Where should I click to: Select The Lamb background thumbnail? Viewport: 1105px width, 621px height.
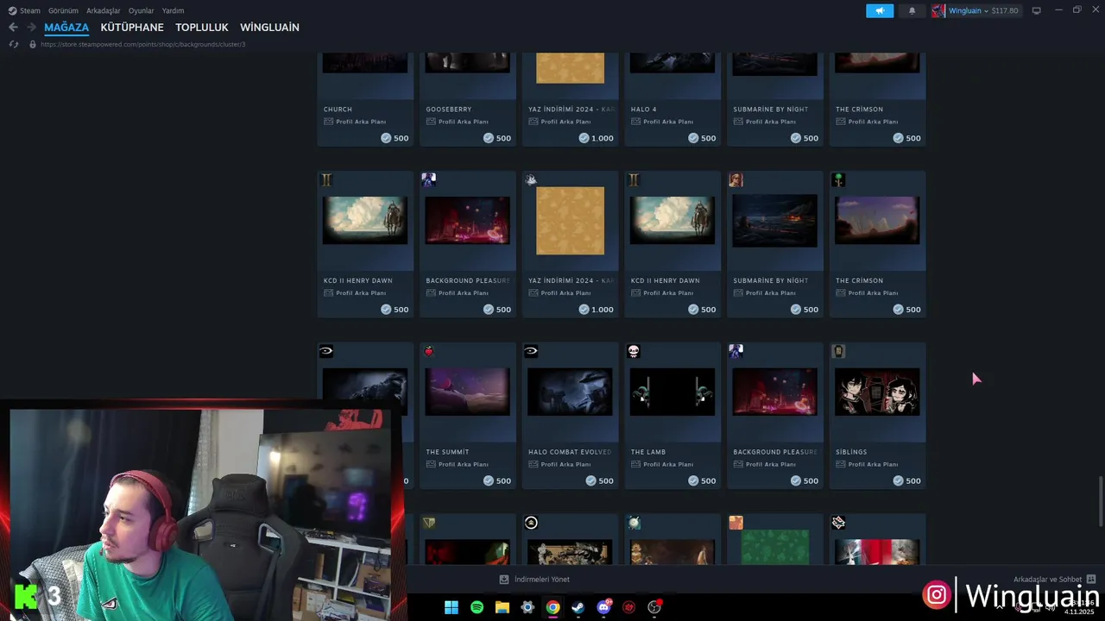(x=672, y=392)
